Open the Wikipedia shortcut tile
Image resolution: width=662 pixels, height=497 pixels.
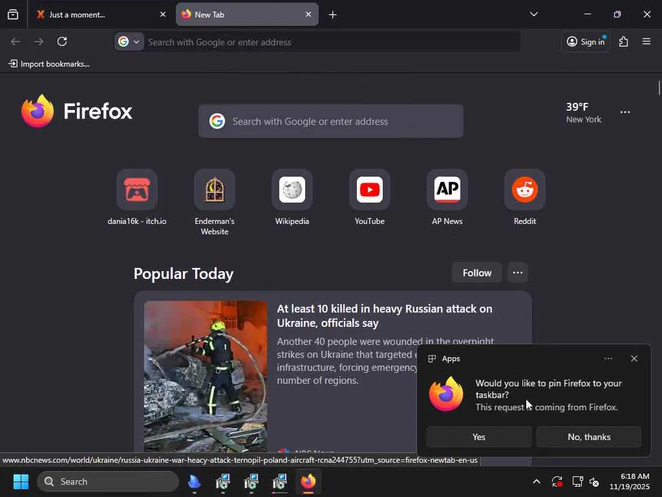[x=292, y=197]
